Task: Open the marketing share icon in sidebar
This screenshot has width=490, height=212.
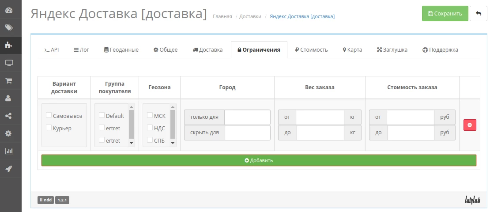Action: [x=8, y=116]
